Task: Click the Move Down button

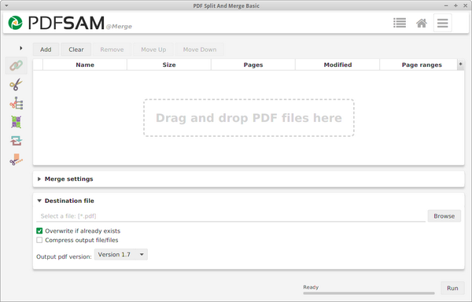Action: pos(200,50)
